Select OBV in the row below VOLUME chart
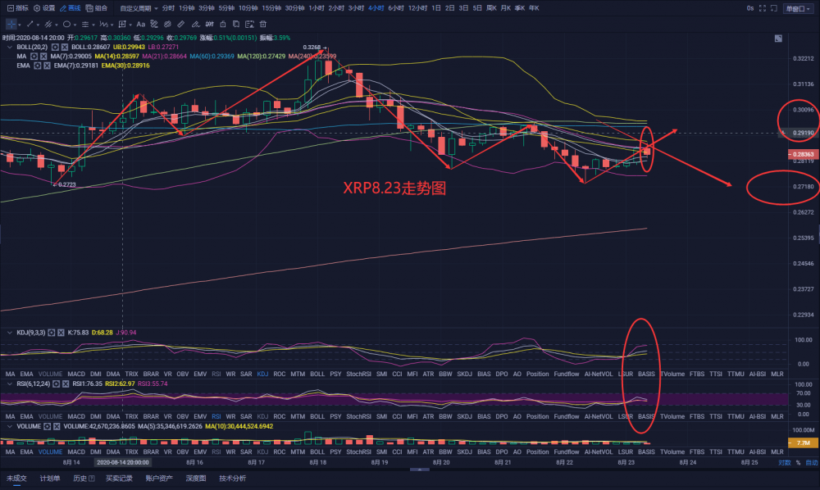820x490 pixels. (183, 451)
